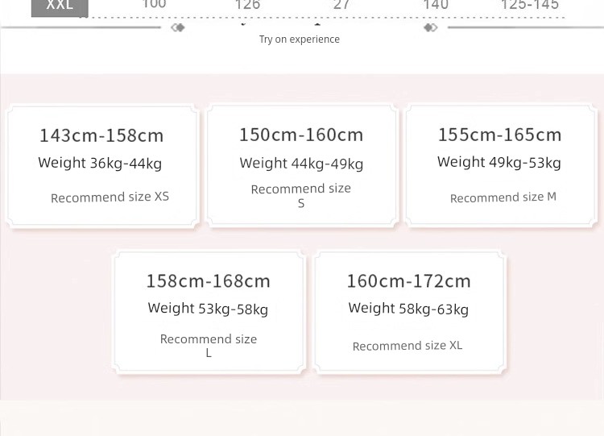
Task: Click the 140 value in the XXL row
Action: point(435,6)
